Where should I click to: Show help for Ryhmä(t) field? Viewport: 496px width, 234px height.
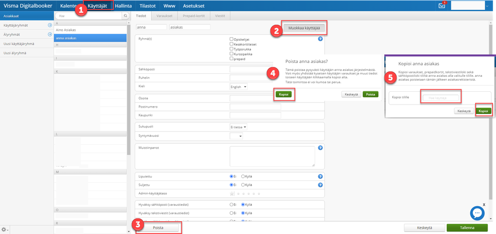pyautogui.click(x=320, y=39)
